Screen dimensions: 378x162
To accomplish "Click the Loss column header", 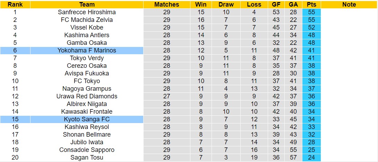I will click(254, 5).
